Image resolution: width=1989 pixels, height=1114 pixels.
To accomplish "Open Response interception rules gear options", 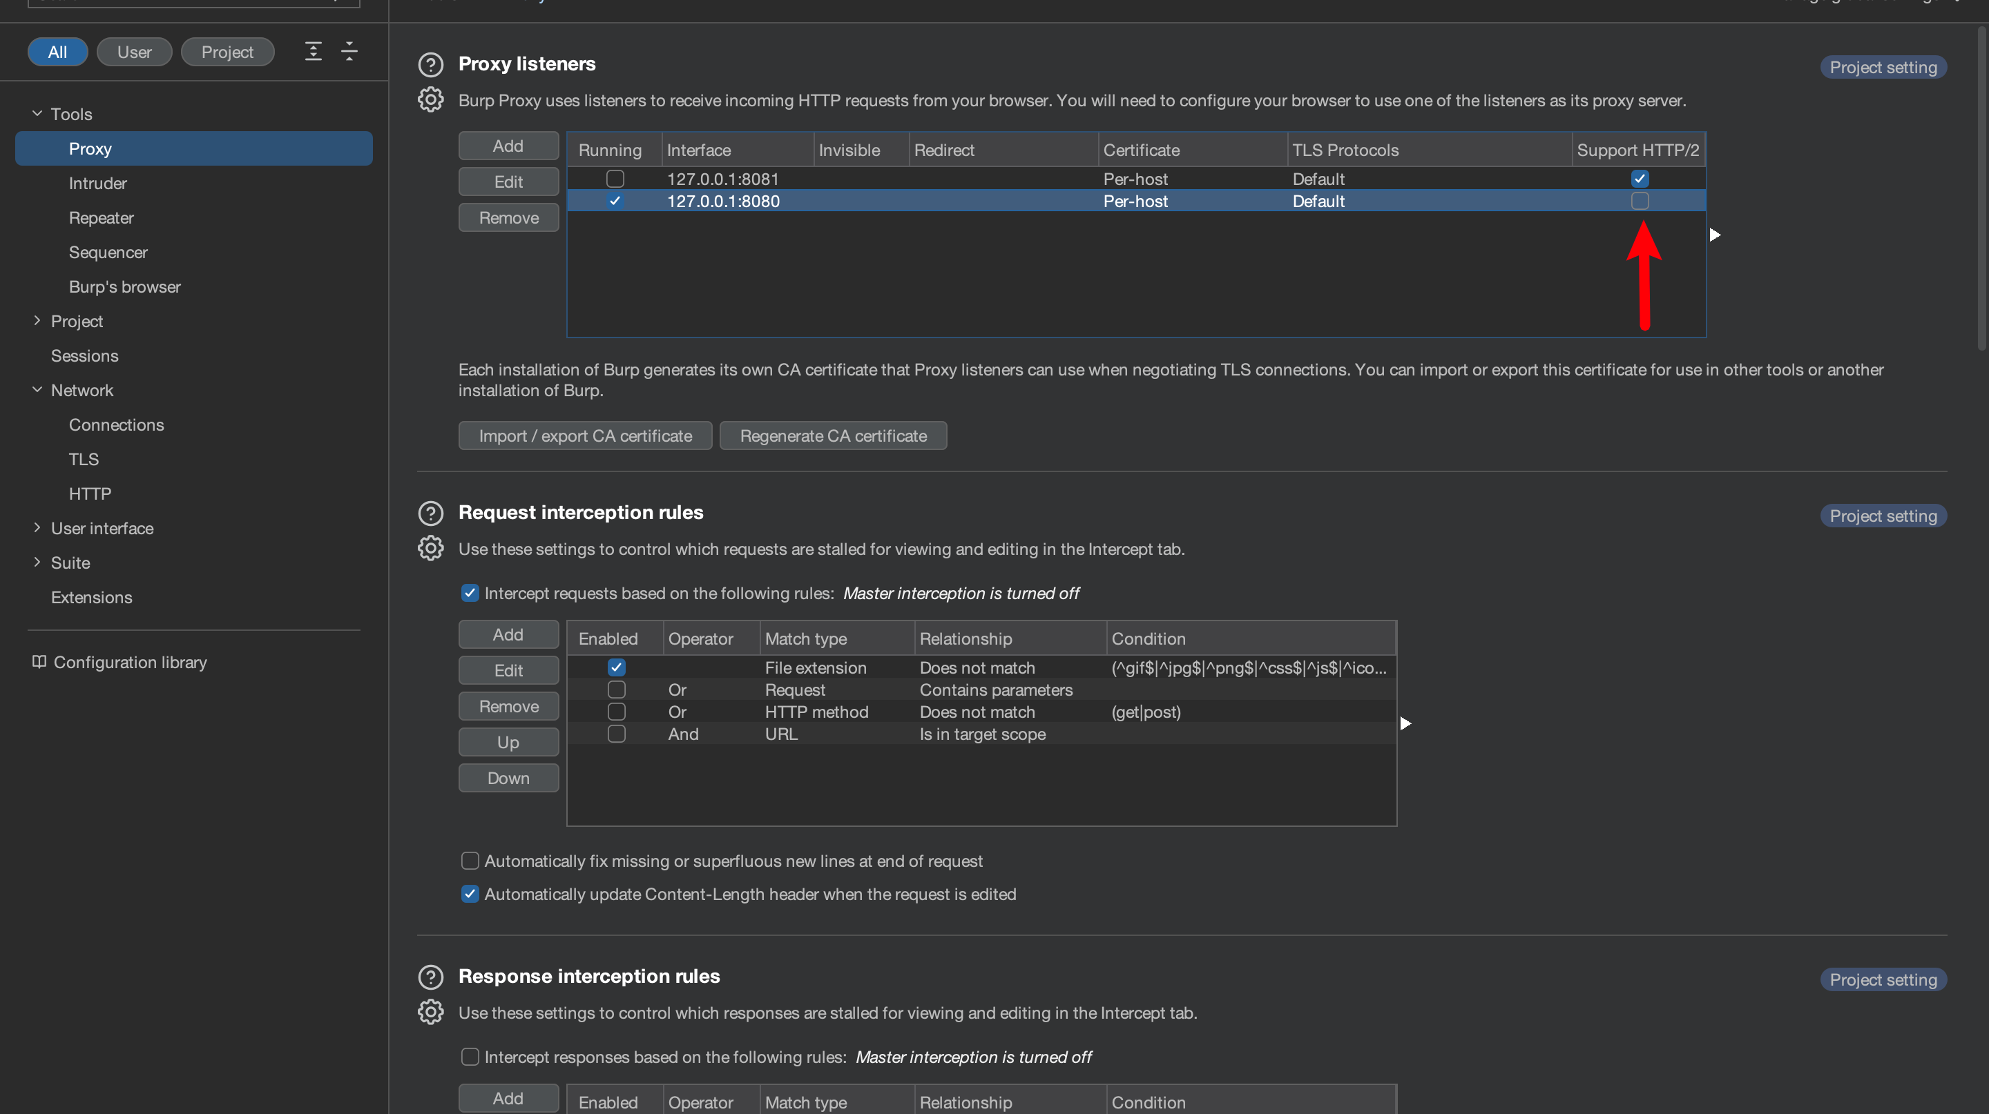I will coord(430,1013).
